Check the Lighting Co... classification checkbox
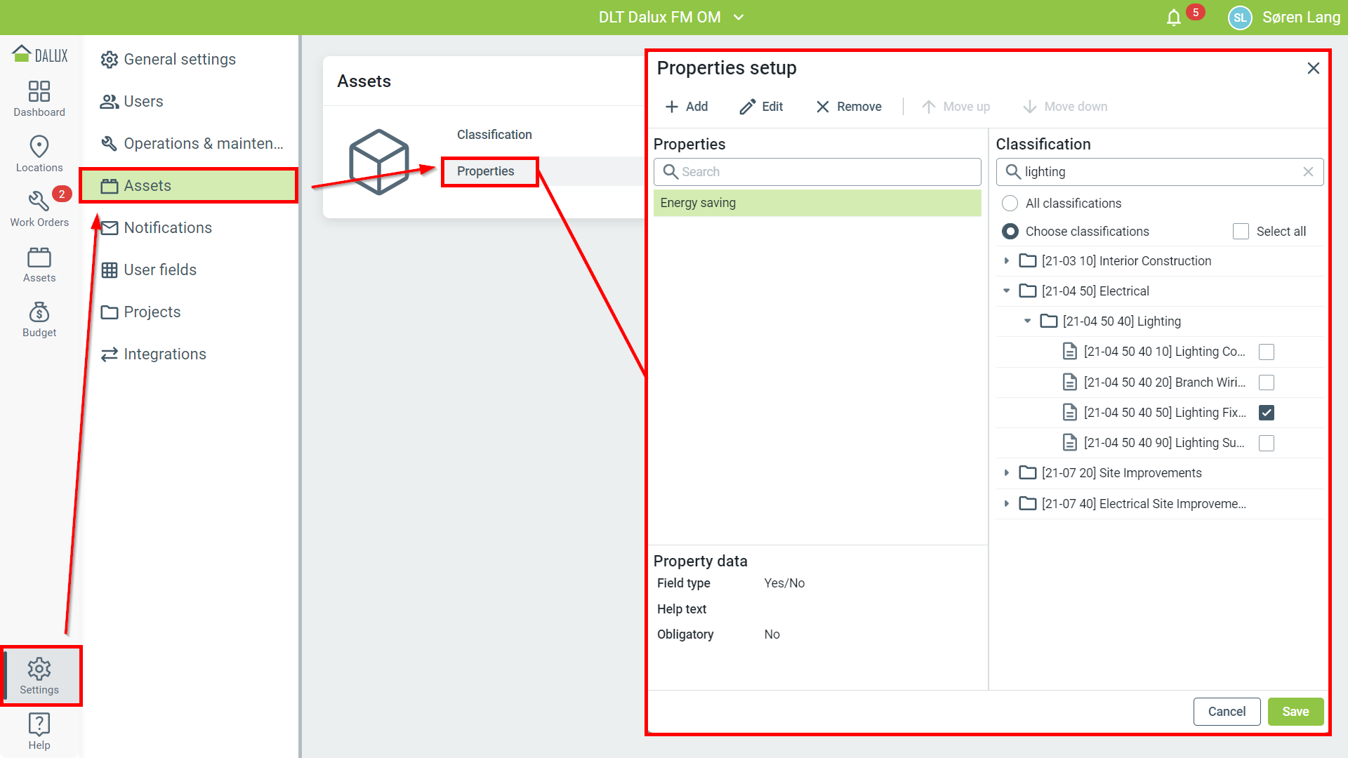The image size is (1348, 758). click(1267, 352)
